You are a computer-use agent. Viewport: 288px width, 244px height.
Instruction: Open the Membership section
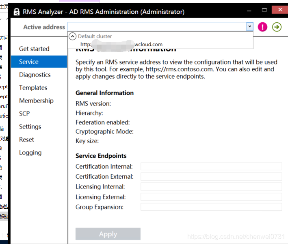point(37,101)
